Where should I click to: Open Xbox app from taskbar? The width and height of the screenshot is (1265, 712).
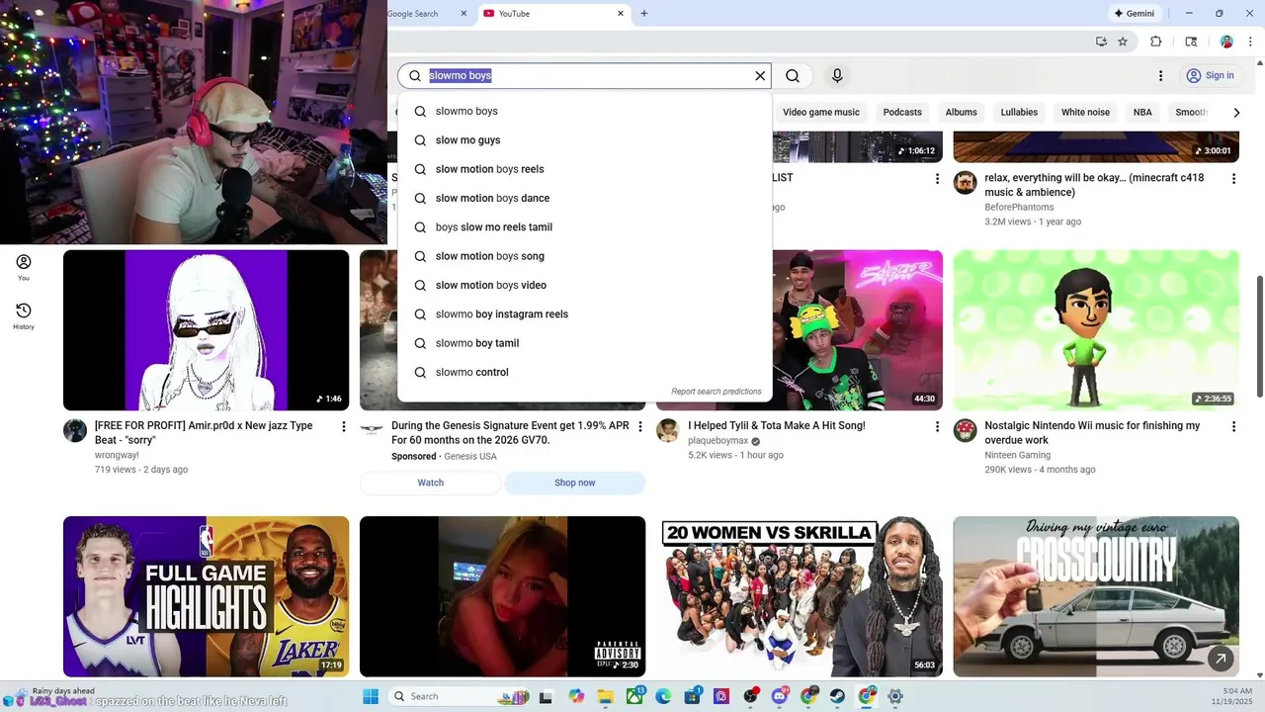pyautogui.click(x=633, y=697)
